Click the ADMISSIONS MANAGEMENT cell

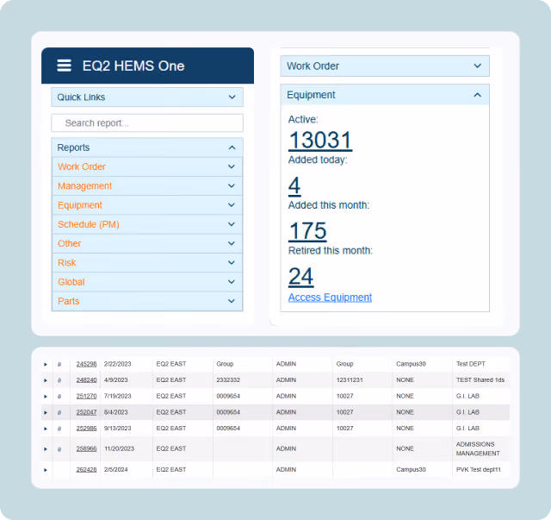click(478, 449)
